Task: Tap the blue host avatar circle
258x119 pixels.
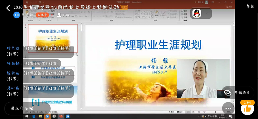Action: coord(17,15)
